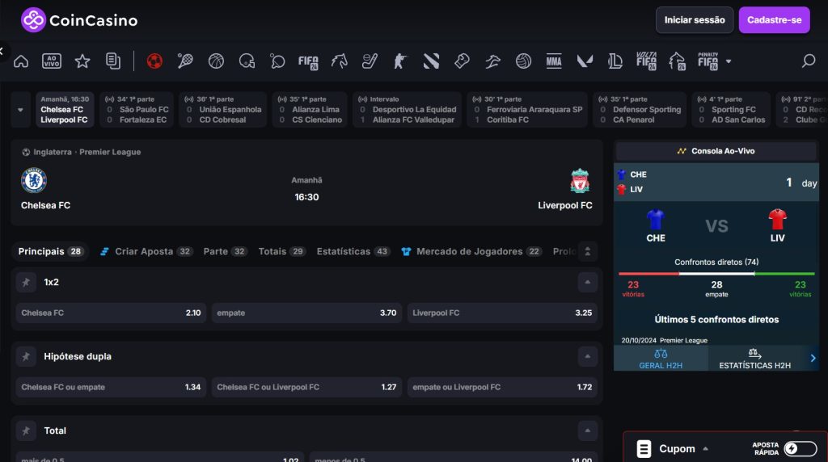Select the greyhound racing icon
Screen dimensions: 828x462
point(492,61)
